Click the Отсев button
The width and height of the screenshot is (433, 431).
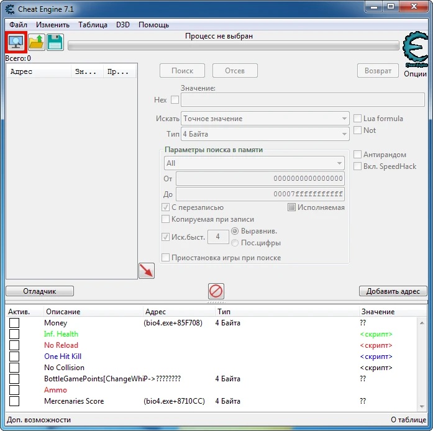(235, 71)
